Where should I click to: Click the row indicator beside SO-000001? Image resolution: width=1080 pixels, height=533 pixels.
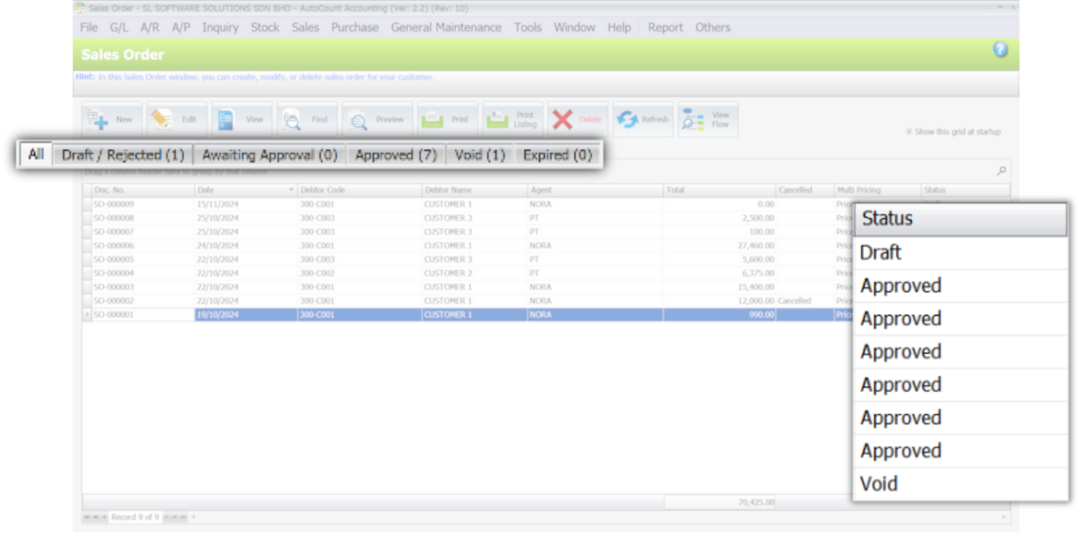tap(87, 315)
